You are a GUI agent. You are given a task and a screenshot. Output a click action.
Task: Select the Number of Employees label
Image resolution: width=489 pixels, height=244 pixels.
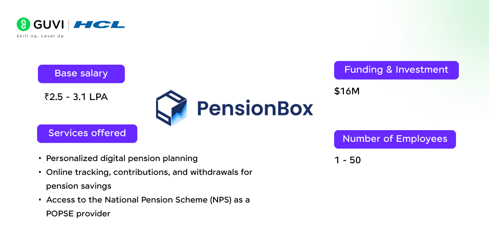point(395,139)
